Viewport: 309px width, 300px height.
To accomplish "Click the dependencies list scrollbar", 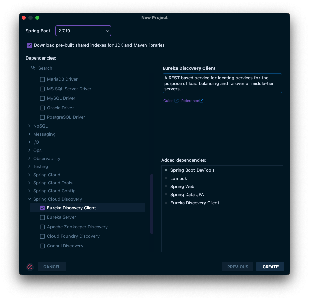I will pos(152,204).
